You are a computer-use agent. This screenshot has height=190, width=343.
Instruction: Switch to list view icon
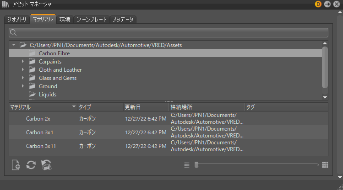point(186,165)
